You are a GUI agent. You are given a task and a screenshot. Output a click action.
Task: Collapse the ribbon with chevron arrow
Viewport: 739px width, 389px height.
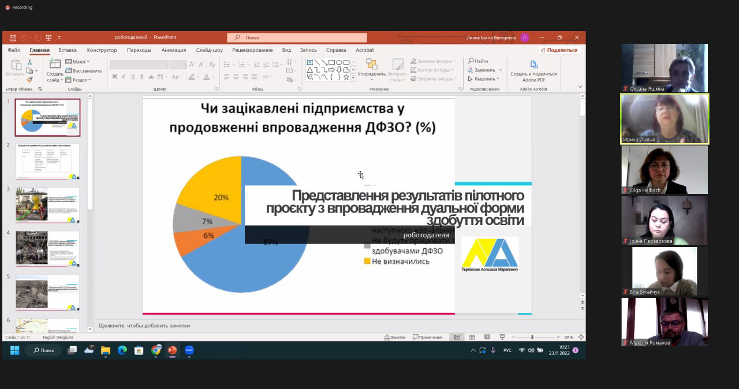580,87
